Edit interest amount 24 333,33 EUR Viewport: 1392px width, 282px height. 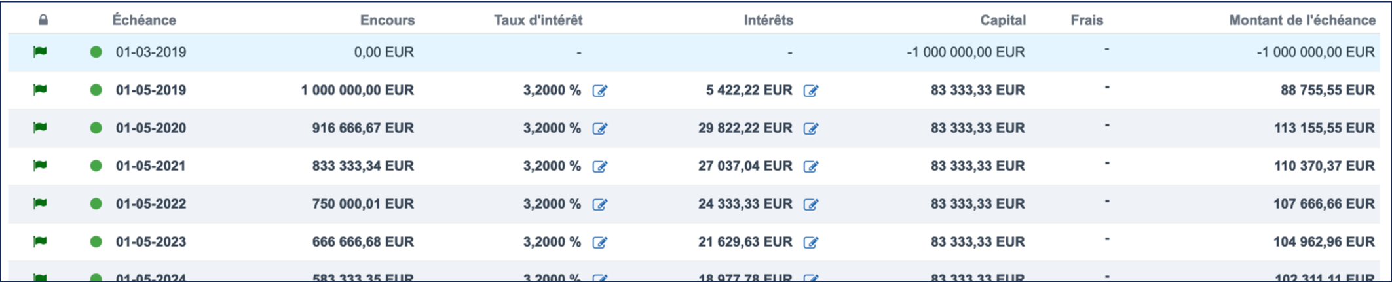[810, 204]
